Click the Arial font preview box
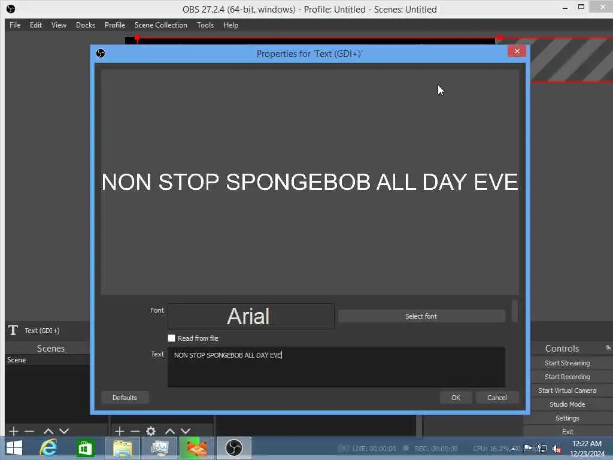The height and width of the screenshot is (460, 613). [251, 316]
